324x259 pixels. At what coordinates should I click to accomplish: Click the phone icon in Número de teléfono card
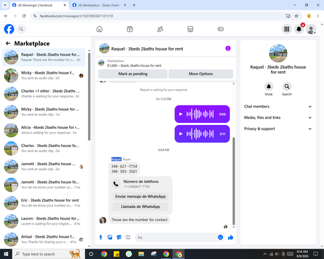pyautogui.click(x=116, y=184)
